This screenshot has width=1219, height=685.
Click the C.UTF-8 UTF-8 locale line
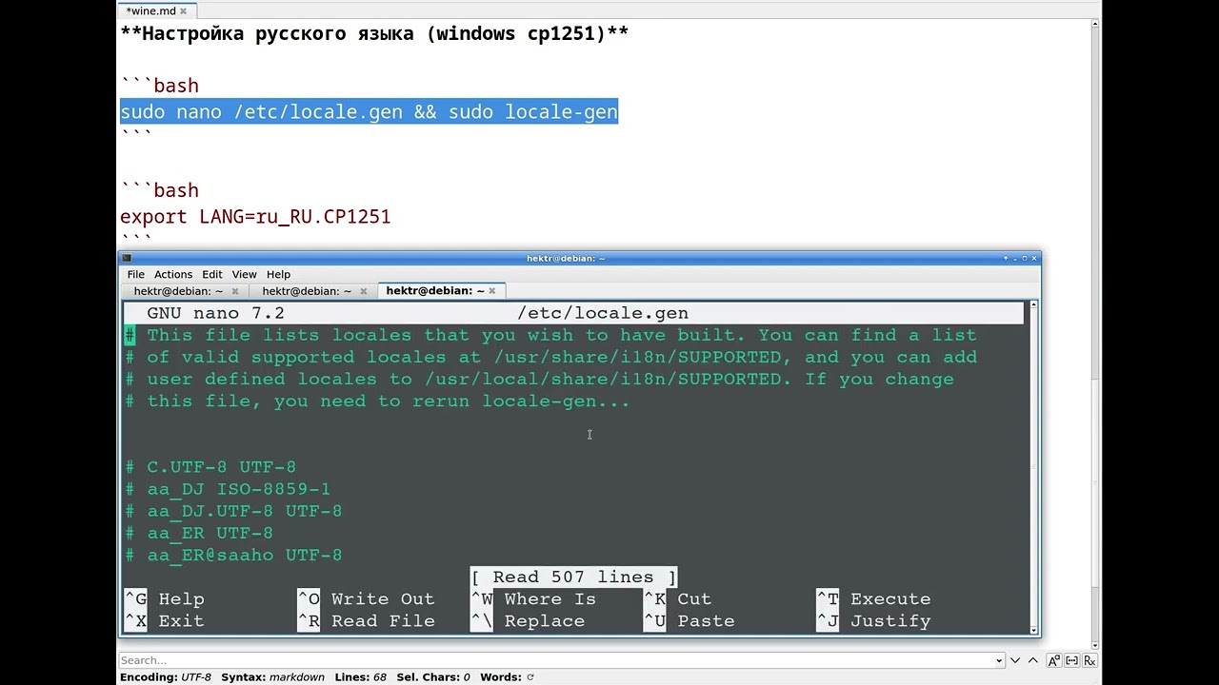pos(210,467)
